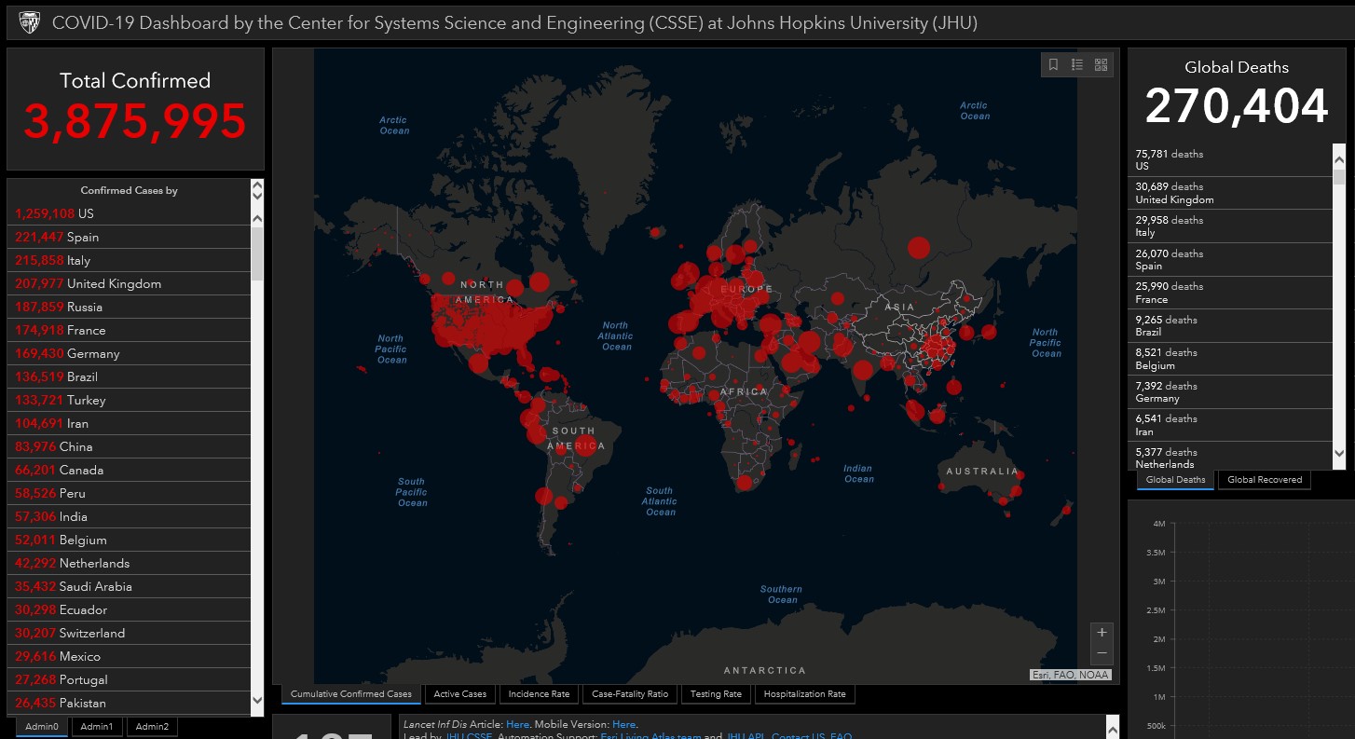Select US in the confirmed cases list
Image resolution: width=1355 pixels, height=739 pixels.
(x=129, y=213)
